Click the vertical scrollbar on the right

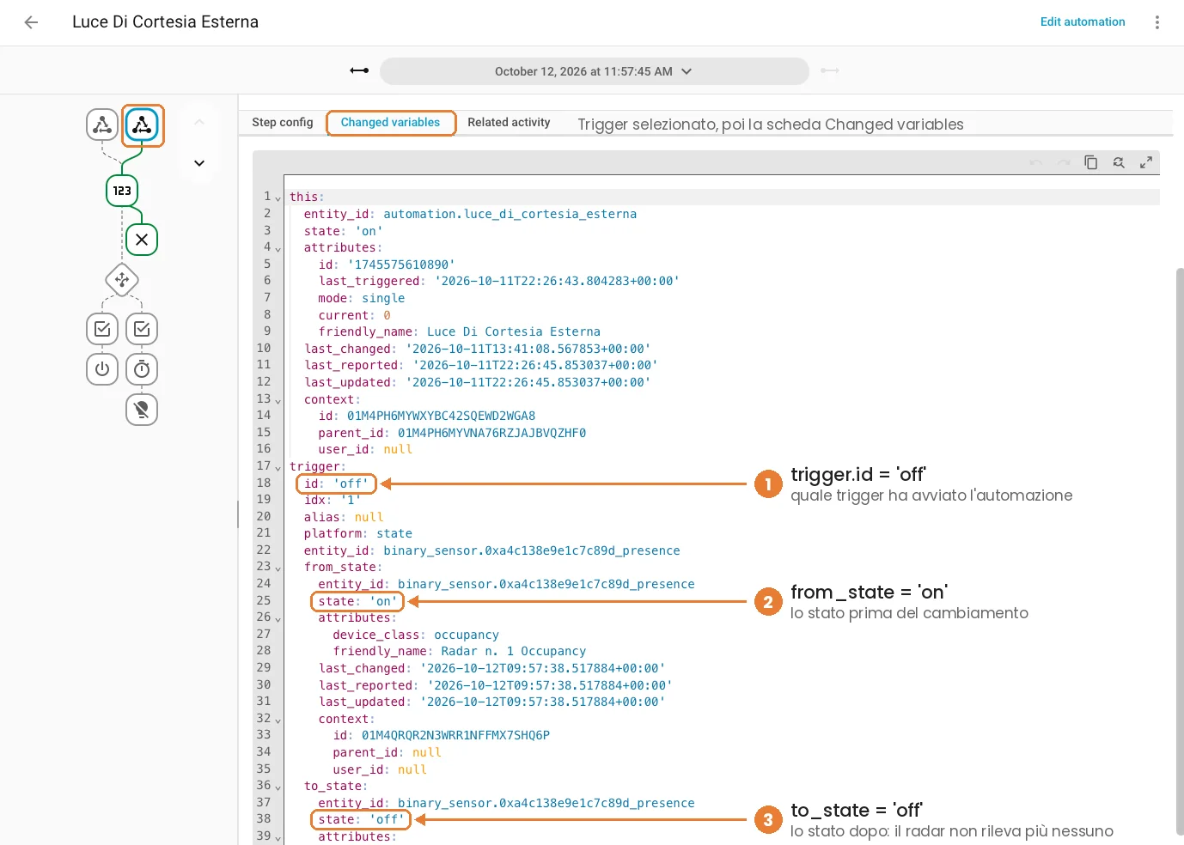[1180, 551]
